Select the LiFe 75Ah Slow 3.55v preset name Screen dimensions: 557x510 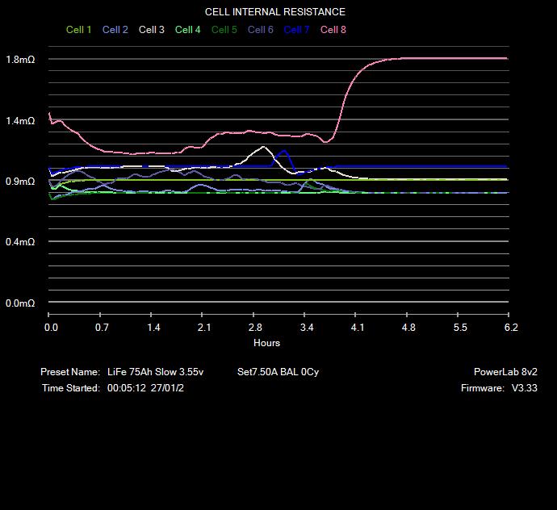[x=155, y=372]
